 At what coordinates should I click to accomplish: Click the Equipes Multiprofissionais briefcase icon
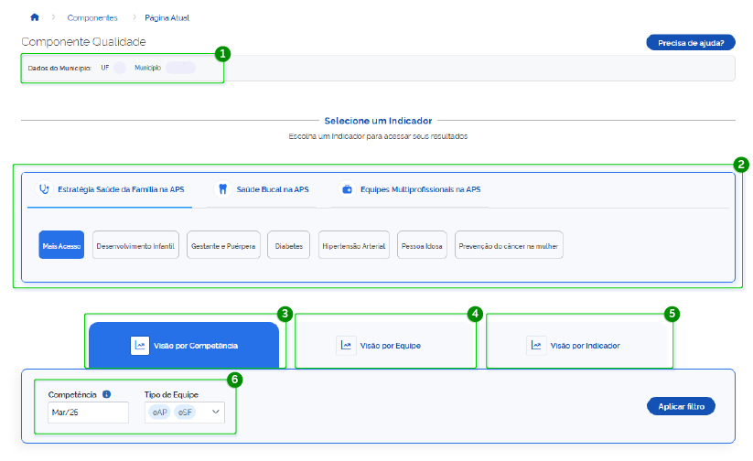point(347,189)
